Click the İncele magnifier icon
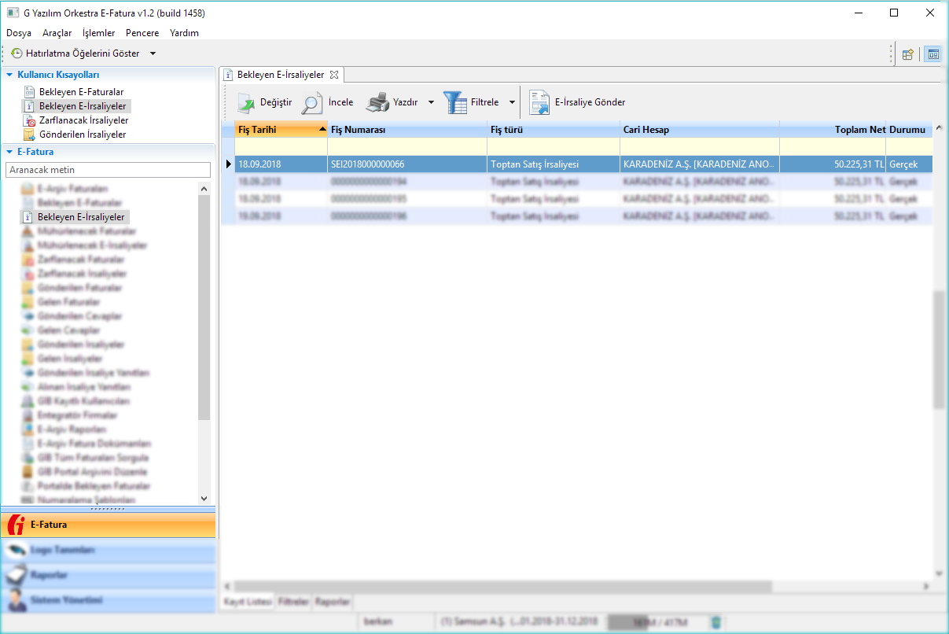 click(x=312, y=103)
